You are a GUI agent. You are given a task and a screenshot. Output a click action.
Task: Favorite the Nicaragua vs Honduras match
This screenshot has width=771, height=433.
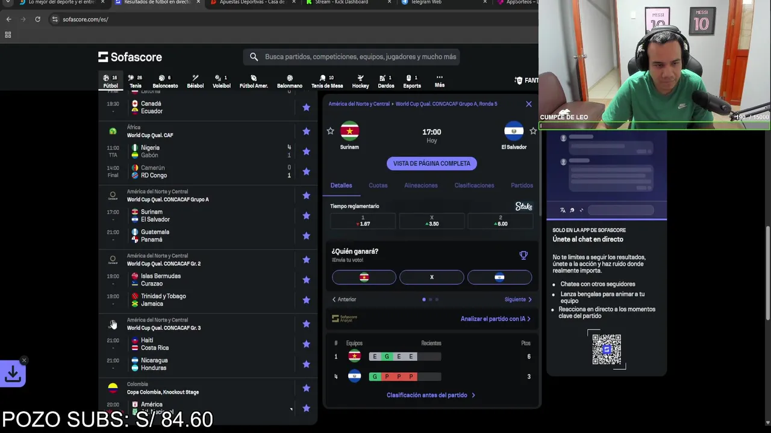[306, 364]
